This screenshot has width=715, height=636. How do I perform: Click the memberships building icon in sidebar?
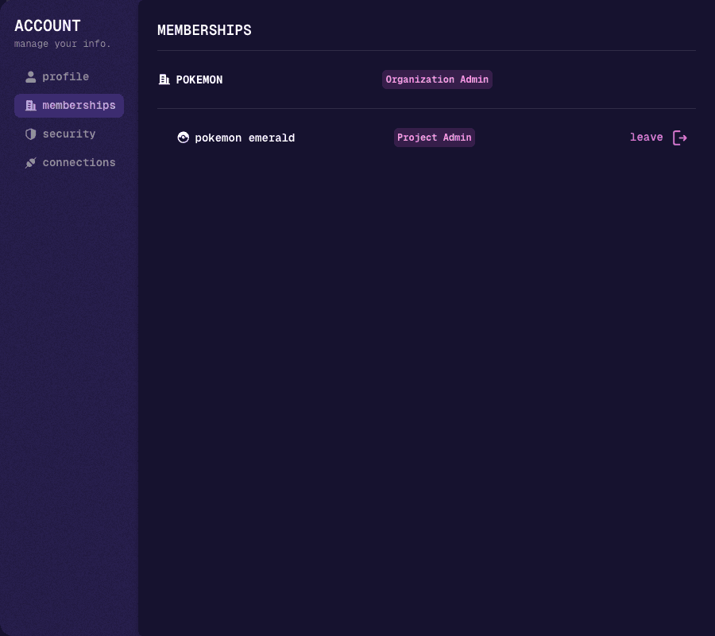[30, 106]
